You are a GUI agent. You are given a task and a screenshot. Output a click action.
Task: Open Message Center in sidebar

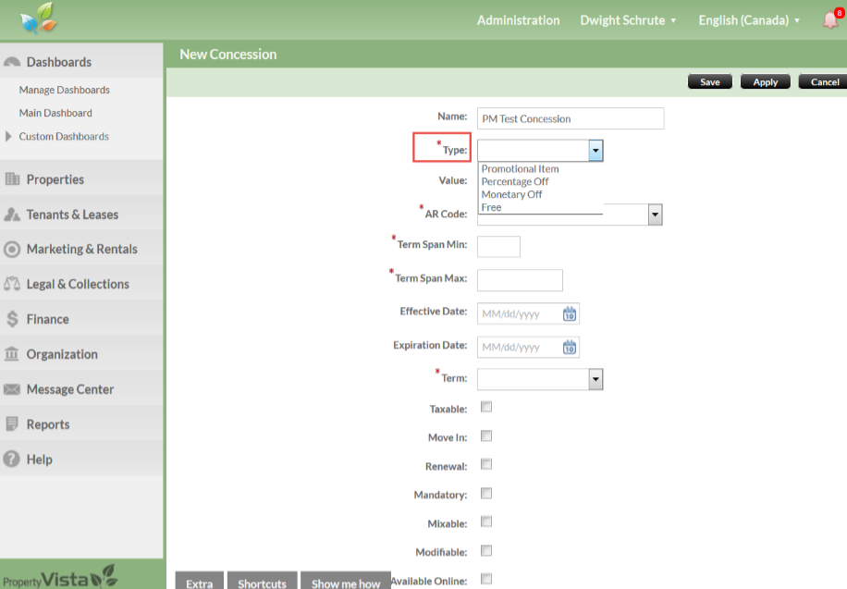(69, 389)
